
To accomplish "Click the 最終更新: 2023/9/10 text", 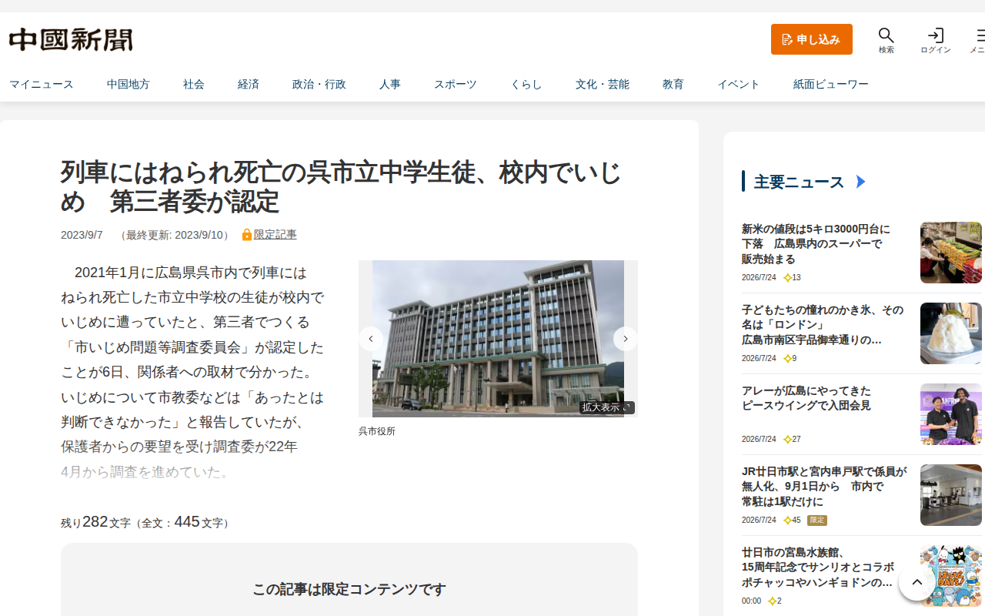I will tap(174, 235).
